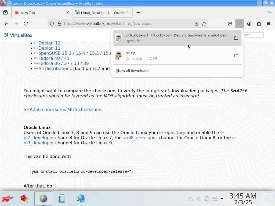Open Firefox account icon
This screenshot has height=206, width=275.
point(249,24)
